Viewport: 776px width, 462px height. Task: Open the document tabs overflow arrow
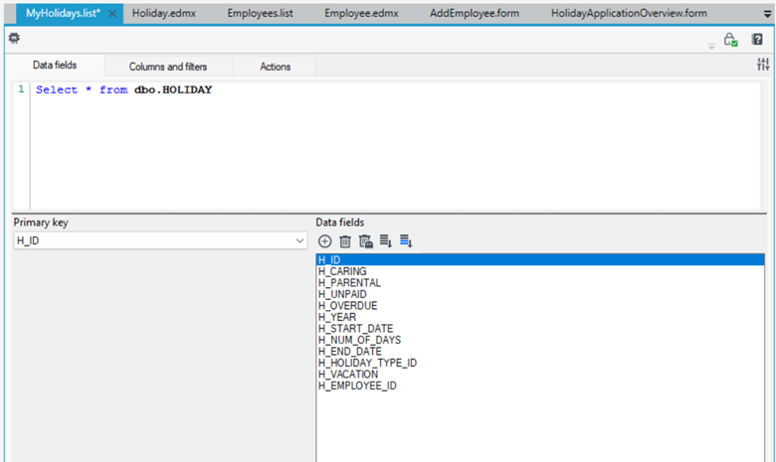coord(768,14)
